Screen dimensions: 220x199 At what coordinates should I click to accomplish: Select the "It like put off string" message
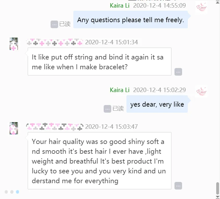(99, 62)
